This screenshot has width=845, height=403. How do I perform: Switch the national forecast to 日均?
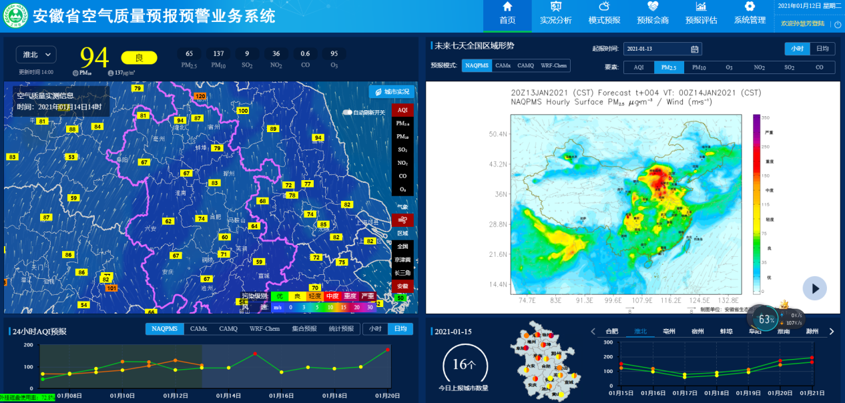(822, 49)
